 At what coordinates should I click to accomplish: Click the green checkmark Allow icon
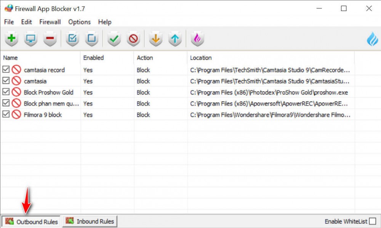click(x=114, y=38)
